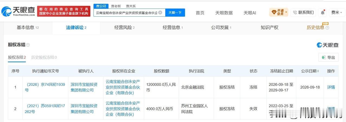Viewport: 346px width, 122px height.
Task: Switch to 法律诉讼 tab
Action: [76, 27]
